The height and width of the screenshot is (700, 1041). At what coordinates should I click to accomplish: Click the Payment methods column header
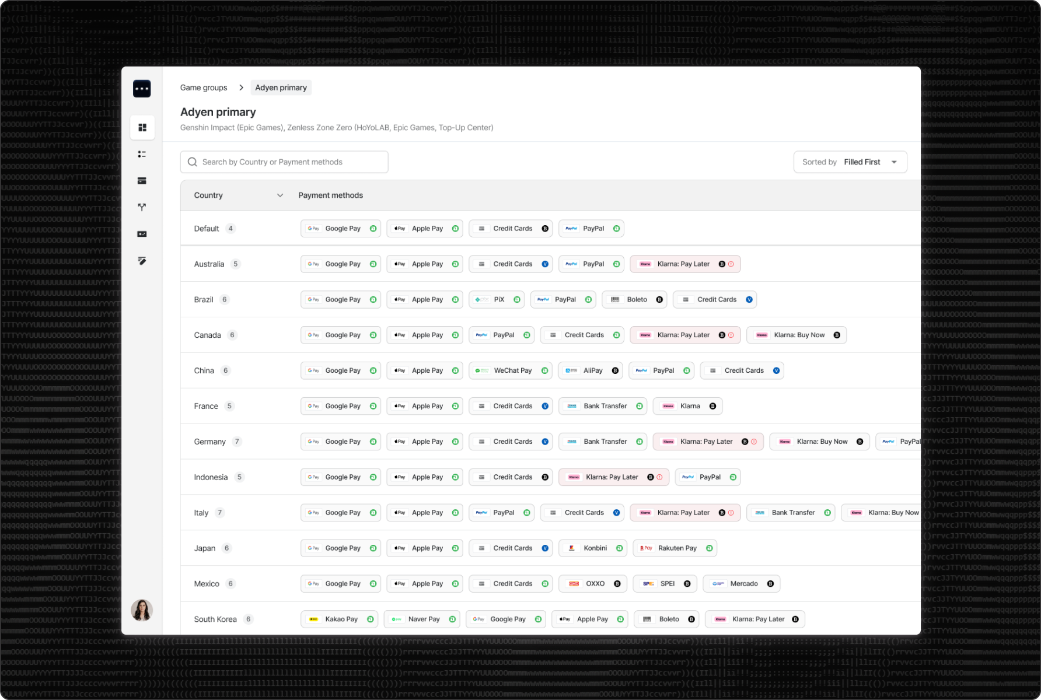tap(330, 195)
